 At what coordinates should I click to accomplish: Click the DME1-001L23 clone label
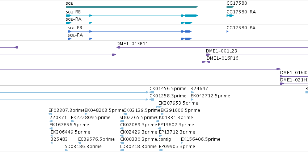(221, 51)
